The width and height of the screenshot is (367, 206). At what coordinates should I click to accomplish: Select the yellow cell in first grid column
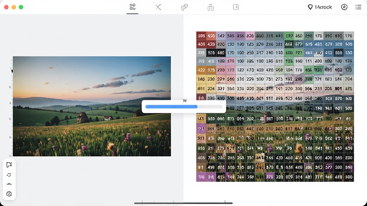click(x=201, y=79)
